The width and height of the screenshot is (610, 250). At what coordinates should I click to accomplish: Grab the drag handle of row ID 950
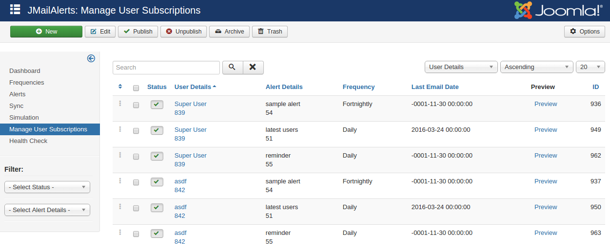pos(120,207)
